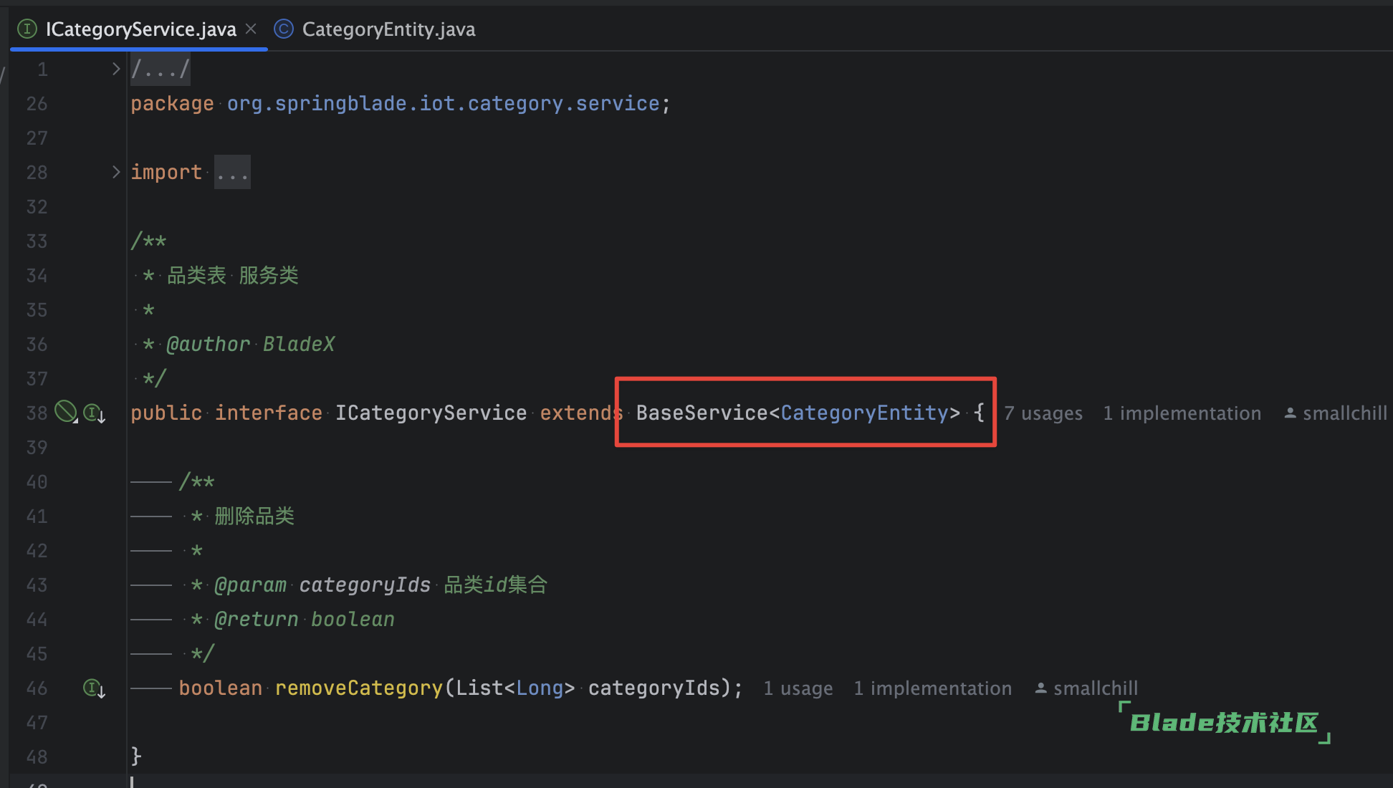Click the BaseService identifier
Viewport: 1393px width, 788px height.
tap(702, 413)
